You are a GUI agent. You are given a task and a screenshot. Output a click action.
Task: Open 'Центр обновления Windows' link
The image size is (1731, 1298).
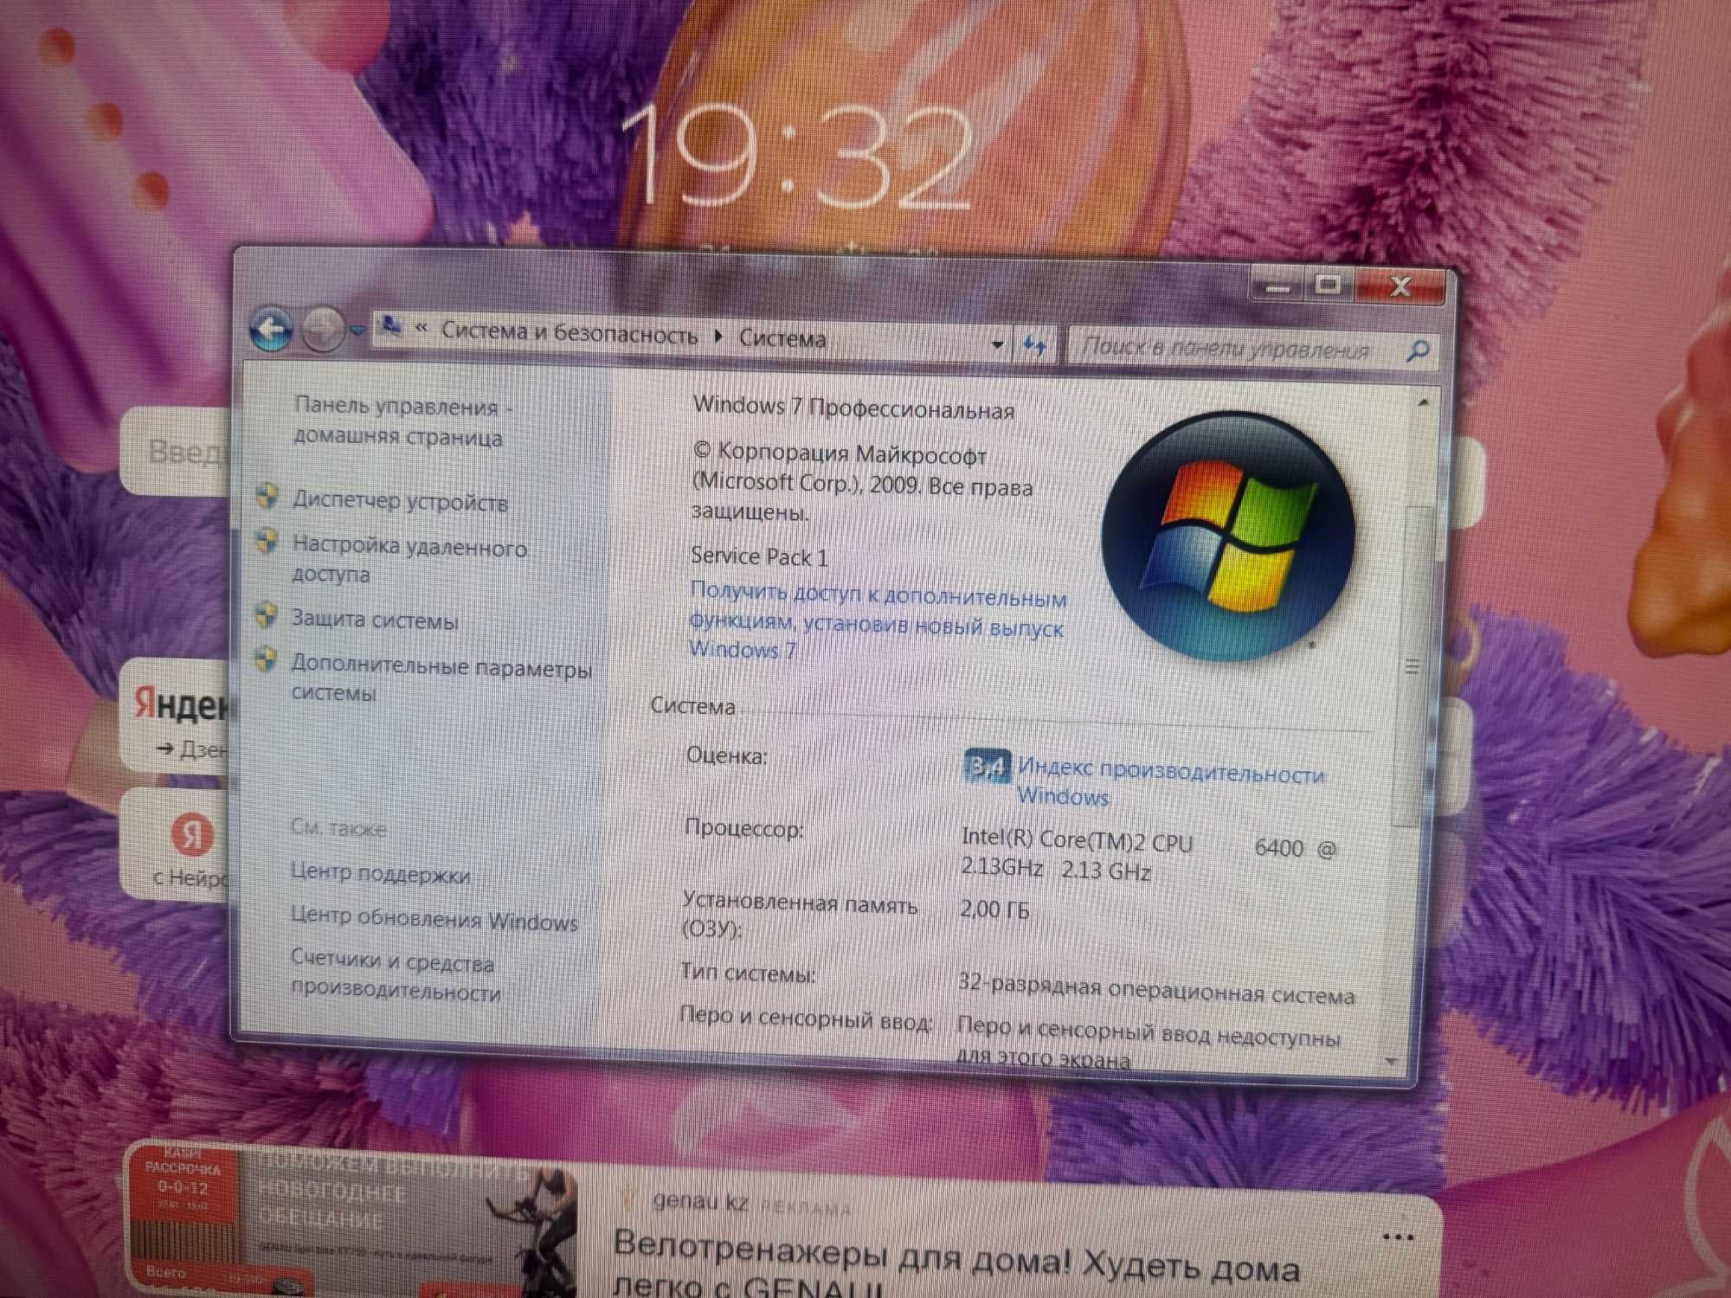pyautogui.click(x=434, y=918)
